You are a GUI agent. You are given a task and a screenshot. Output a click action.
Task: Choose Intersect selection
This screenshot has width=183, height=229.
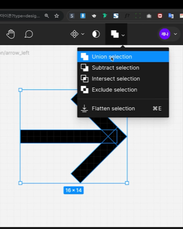pyautogui.click(x=123, y=79)
